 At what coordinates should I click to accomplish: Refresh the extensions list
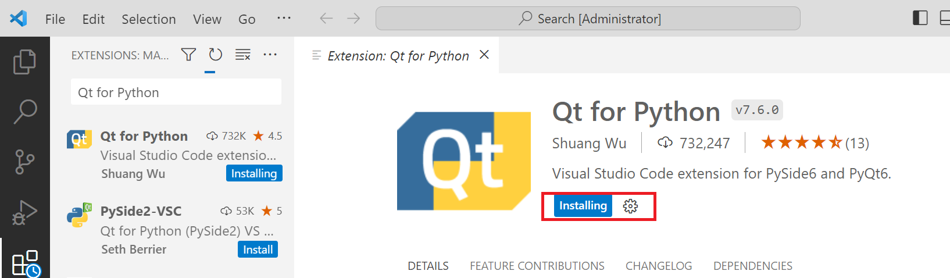(x=216, y=55)
